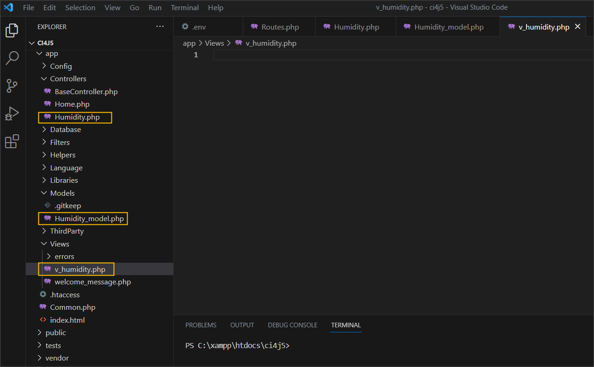Open the Search view icon
594x367 pixels.
(12, 58)
